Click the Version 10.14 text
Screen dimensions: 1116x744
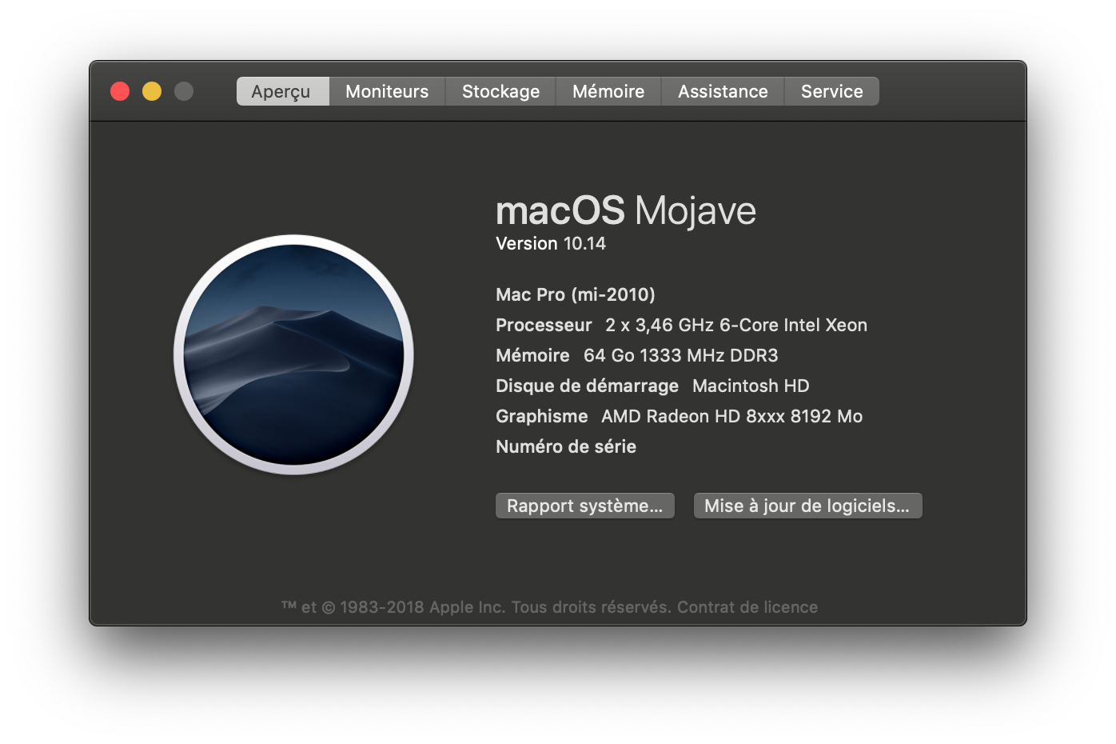(551, 243)
